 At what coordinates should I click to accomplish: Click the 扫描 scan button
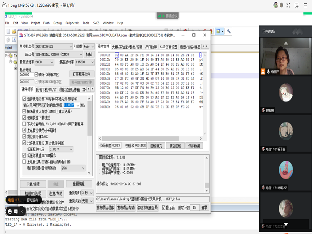89,54
